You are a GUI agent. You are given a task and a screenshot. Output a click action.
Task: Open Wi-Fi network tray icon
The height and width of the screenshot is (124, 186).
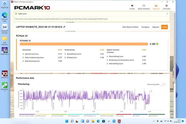pos(165,121)
